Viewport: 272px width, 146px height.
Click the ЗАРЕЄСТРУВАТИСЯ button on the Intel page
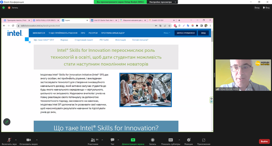186,33
